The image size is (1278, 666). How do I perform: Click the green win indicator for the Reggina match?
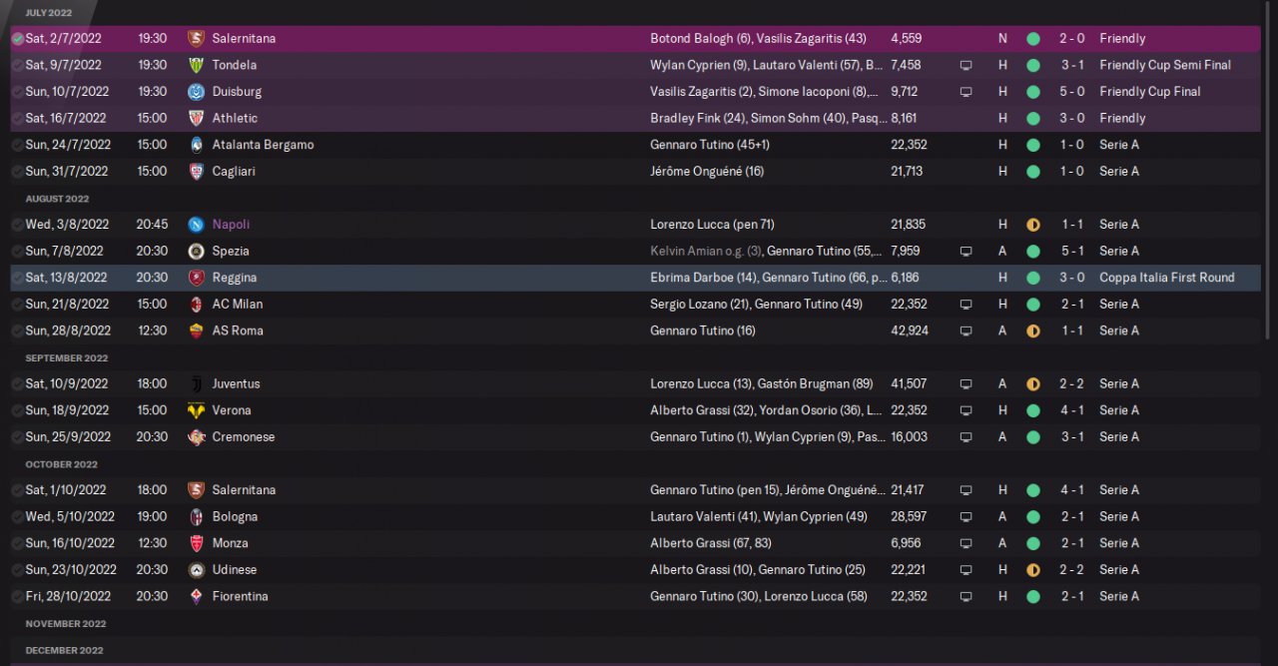[1032, 278]
